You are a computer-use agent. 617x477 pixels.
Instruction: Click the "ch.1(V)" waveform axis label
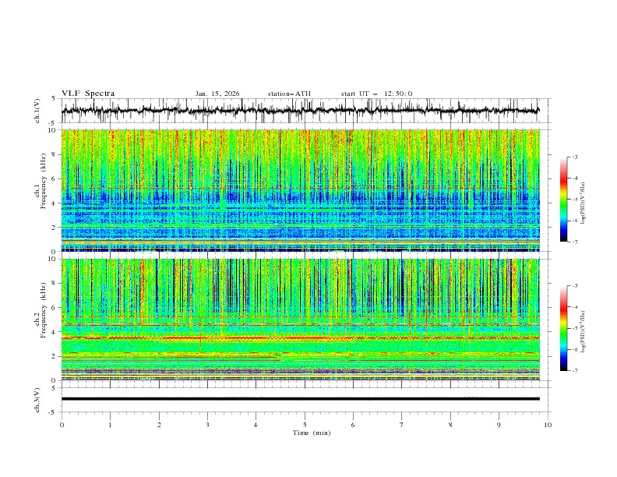(37, 111)
